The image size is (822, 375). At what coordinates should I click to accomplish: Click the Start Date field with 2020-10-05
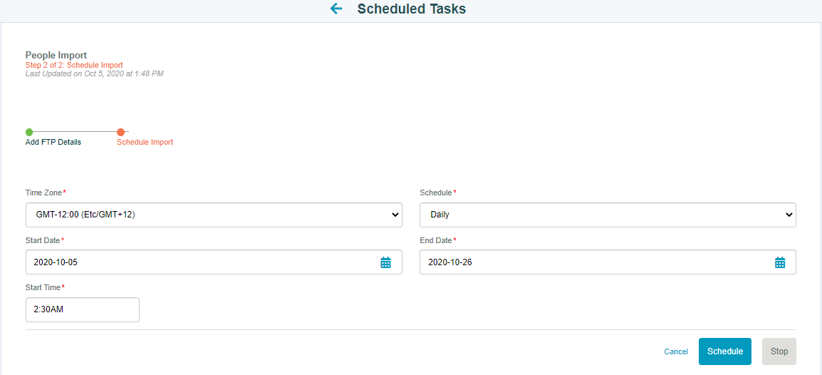click(214, 262)
